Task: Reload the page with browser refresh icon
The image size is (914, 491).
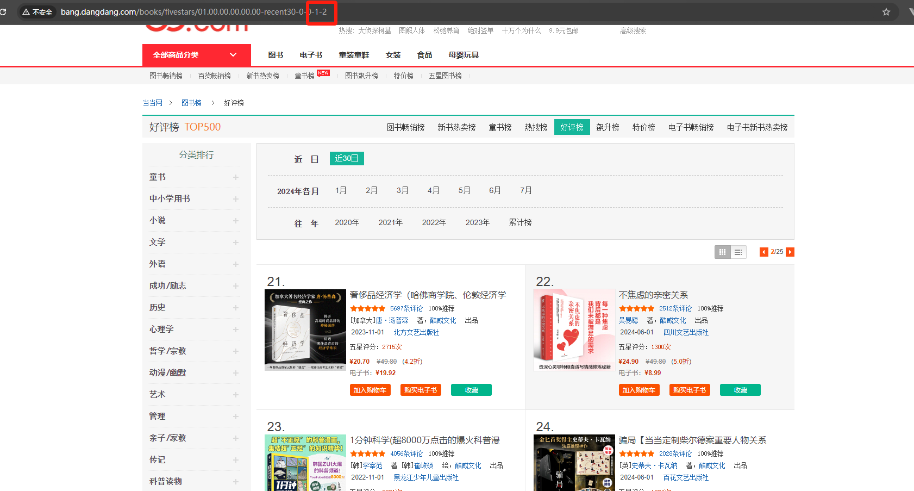Action: pos(3,11)
